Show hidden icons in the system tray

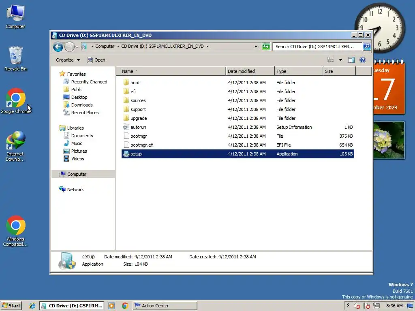tap(348, 305)
